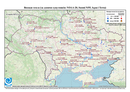This screenshot has height=92, width=130.
Task: Open the UkrGMI spiral logo
Action: [x=8, y=81]
